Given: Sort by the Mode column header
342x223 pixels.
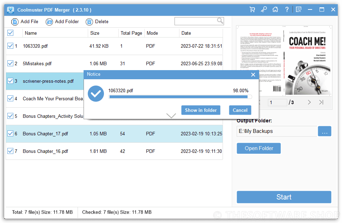Looking at the screenshot, I should (x=162, y=33).
